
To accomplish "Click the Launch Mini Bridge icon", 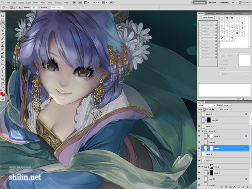I will tap(80, 3).
